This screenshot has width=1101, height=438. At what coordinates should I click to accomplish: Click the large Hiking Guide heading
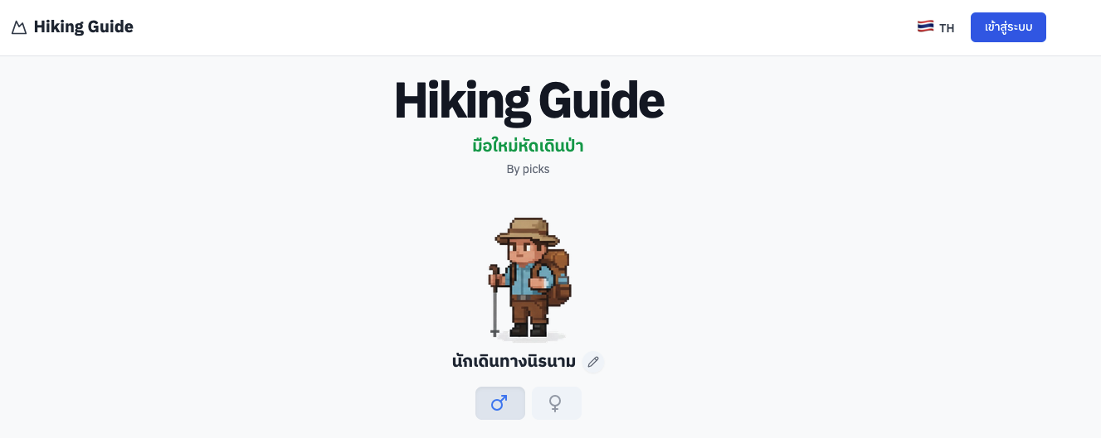point(529,101)
